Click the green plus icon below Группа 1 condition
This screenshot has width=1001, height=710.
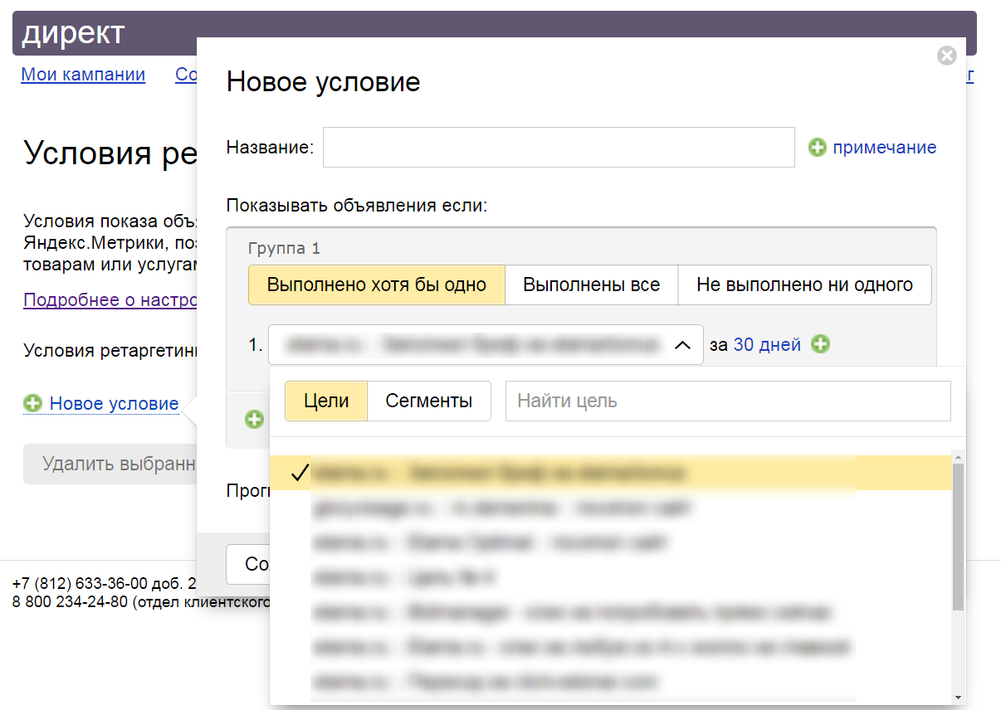click(254, 420)
